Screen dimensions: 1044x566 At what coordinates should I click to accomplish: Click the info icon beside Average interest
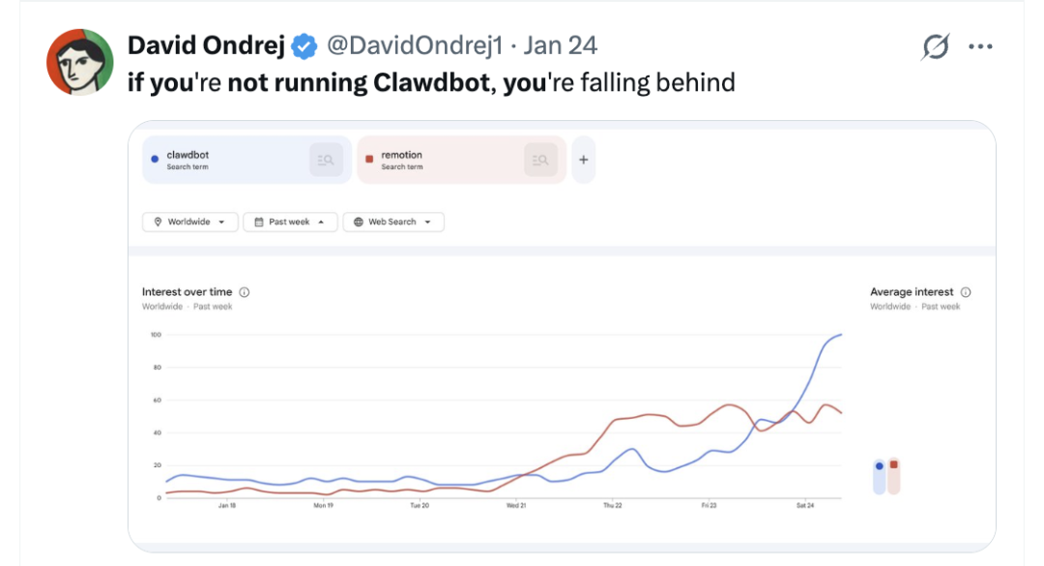click(x=966, y=292)
